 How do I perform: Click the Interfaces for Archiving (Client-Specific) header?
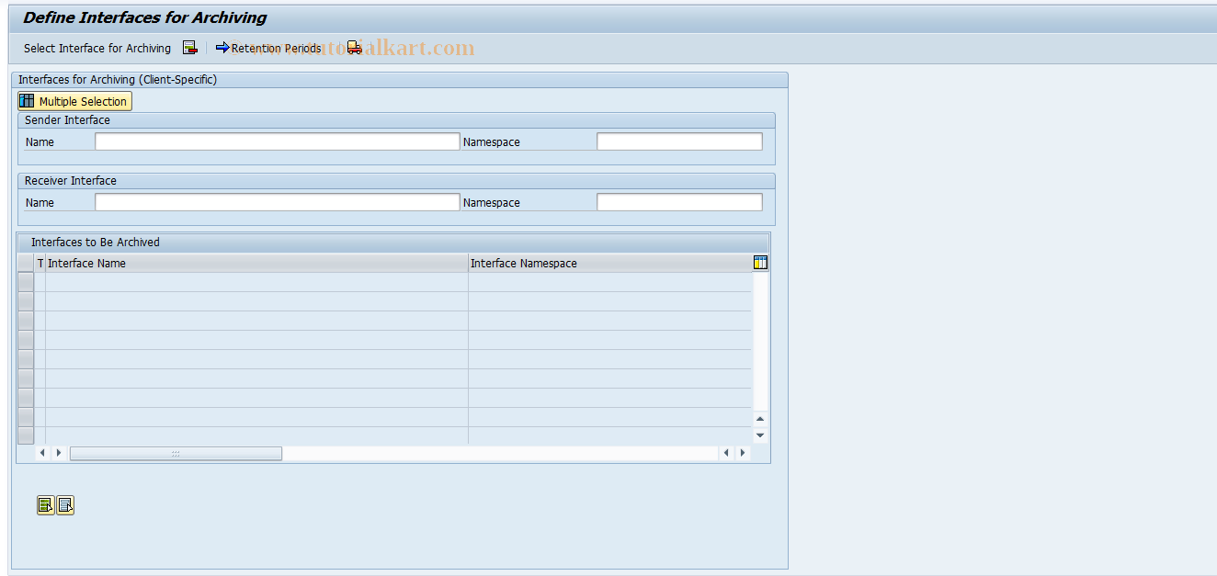pyautogui.click(x=118, y=80)
